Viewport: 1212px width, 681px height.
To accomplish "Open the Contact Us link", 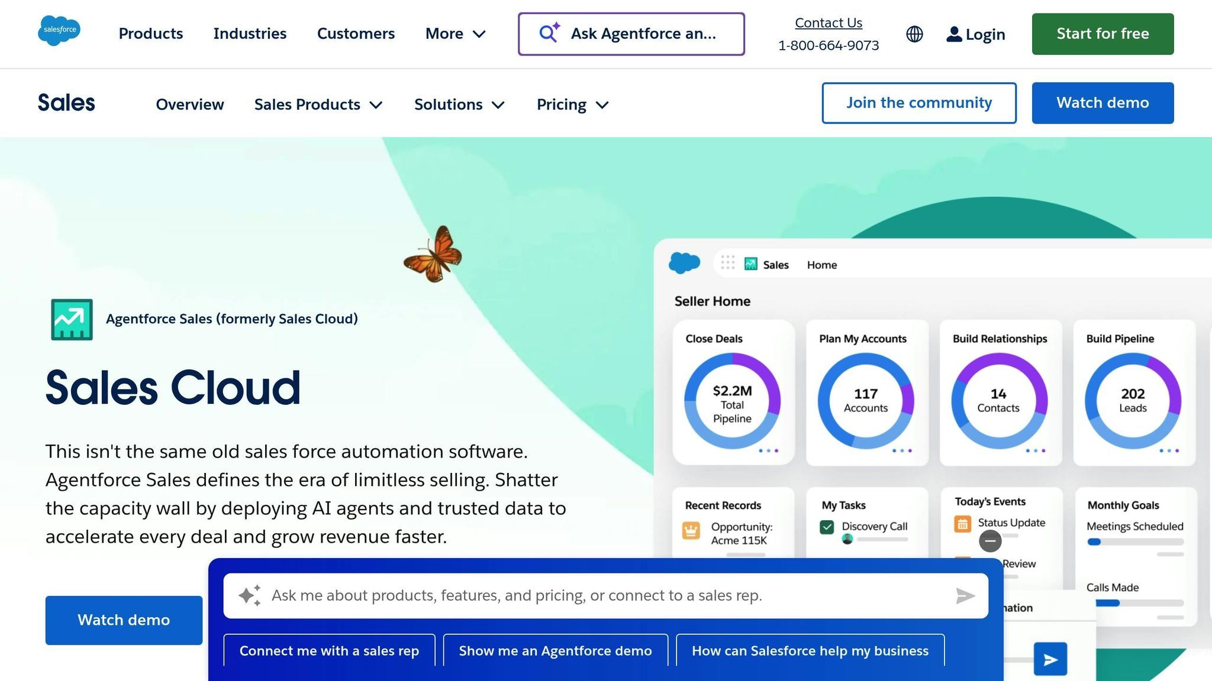I will [828, 22].
